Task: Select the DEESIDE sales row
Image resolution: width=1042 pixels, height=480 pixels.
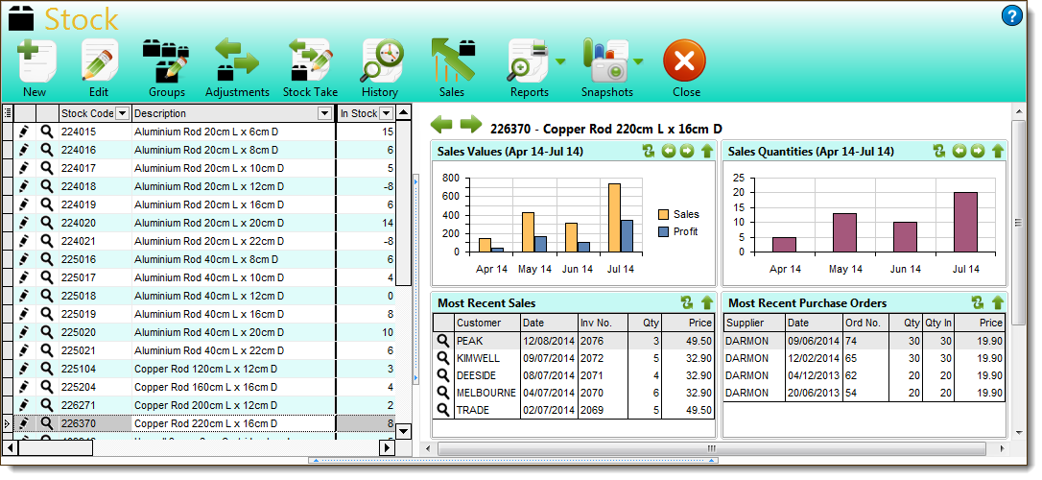Action: [574, 375]
